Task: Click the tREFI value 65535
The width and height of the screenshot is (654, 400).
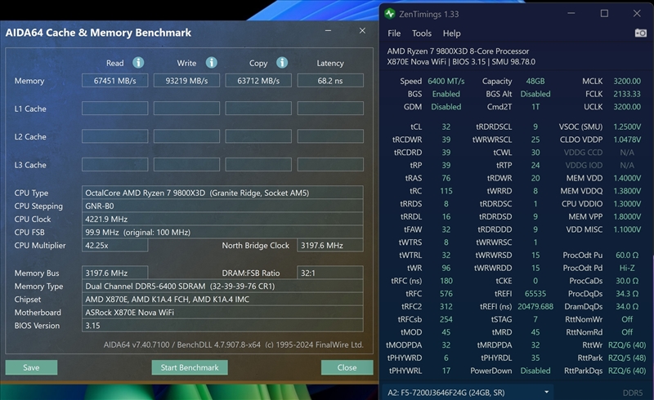Action: coord(535,294)
